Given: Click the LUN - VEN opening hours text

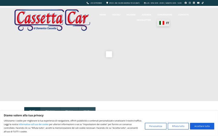Looking at the screenshot, I should coord(163,3).
